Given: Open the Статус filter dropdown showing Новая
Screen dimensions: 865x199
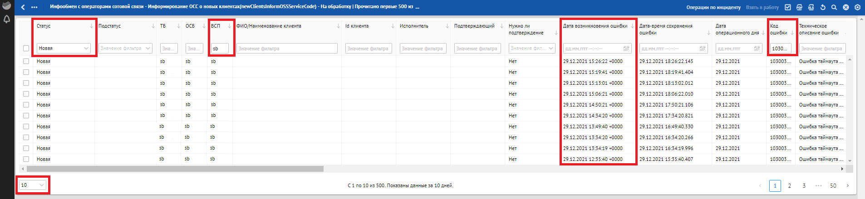Looking at the screenshot, I should pos(64,48).
